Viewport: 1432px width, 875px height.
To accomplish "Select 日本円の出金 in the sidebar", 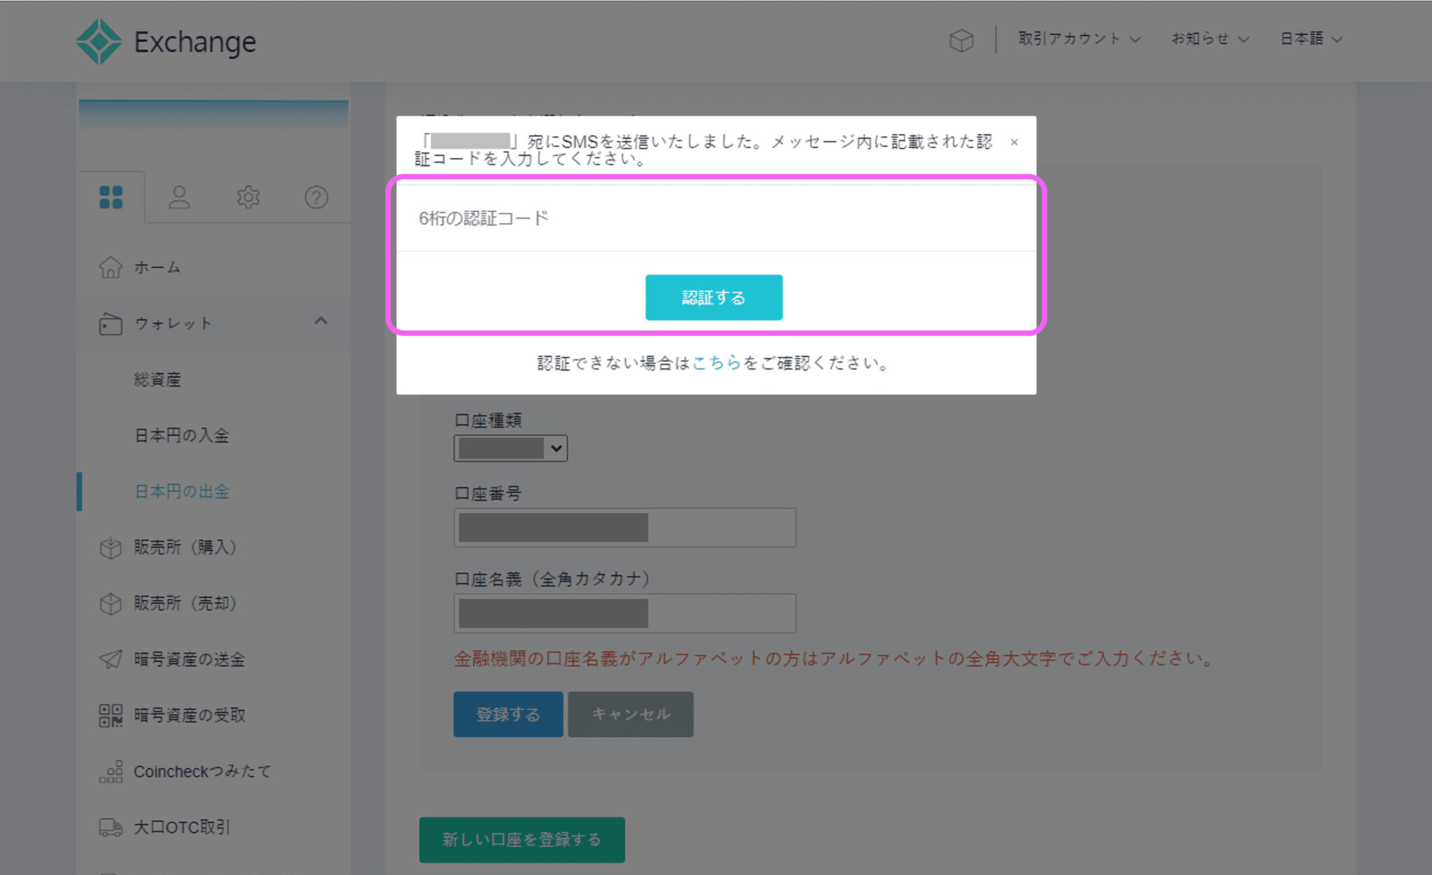I will (182, 491).
